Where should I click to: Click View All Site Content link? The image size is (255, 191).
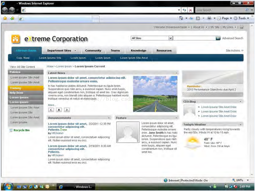pyautogui.click(x=22, y=67)
